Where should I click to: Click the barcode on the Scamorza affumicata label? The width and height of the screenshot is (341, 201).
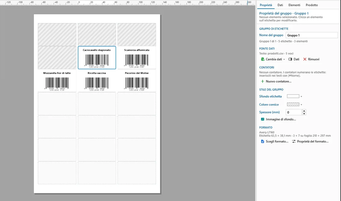click(137, 60)
